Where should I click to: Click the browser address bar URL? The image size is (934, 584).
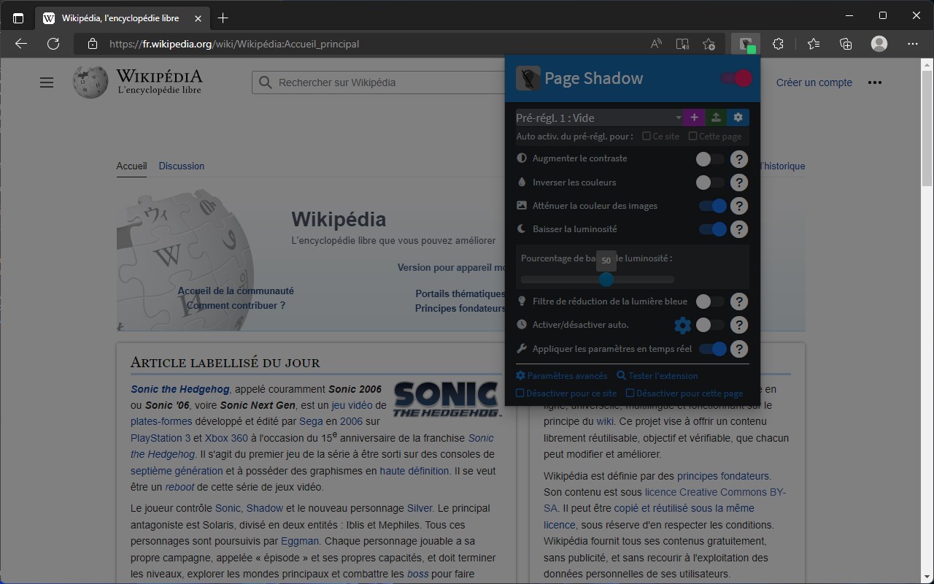(234, 44)
